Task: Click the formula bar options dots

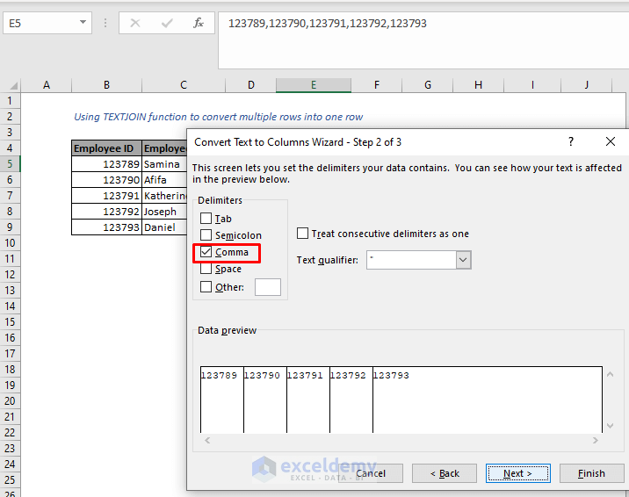Action: 105,23
